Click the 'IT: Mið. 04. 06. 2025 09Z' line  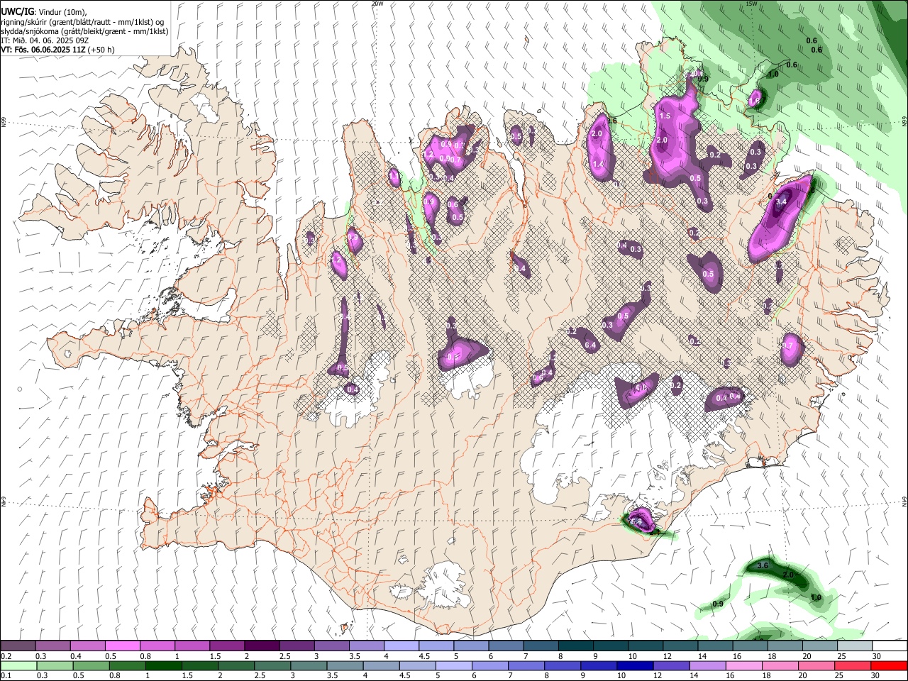tap(45, 40)
